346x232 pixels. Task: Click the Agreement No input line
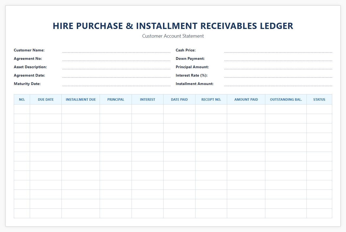(x=116, y=58)
